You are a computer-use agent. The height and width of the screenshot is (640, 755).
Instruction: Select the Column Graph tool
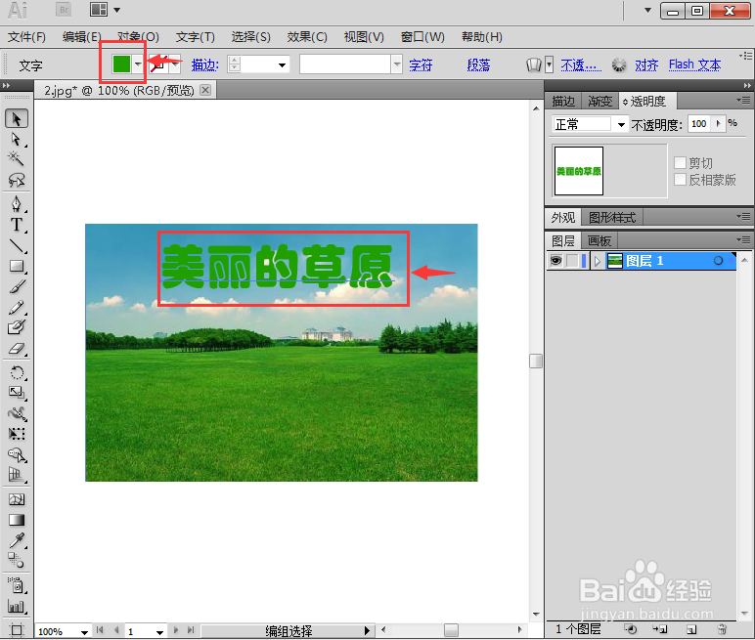pyautogui.click(x=17, y=607)
